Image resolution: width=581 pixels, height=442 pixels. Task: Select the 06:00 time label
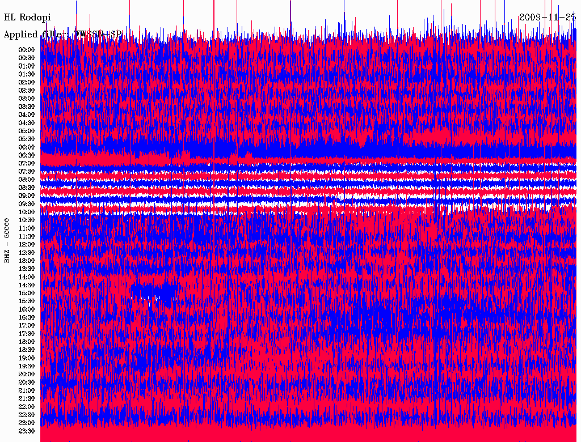(27, 147)
